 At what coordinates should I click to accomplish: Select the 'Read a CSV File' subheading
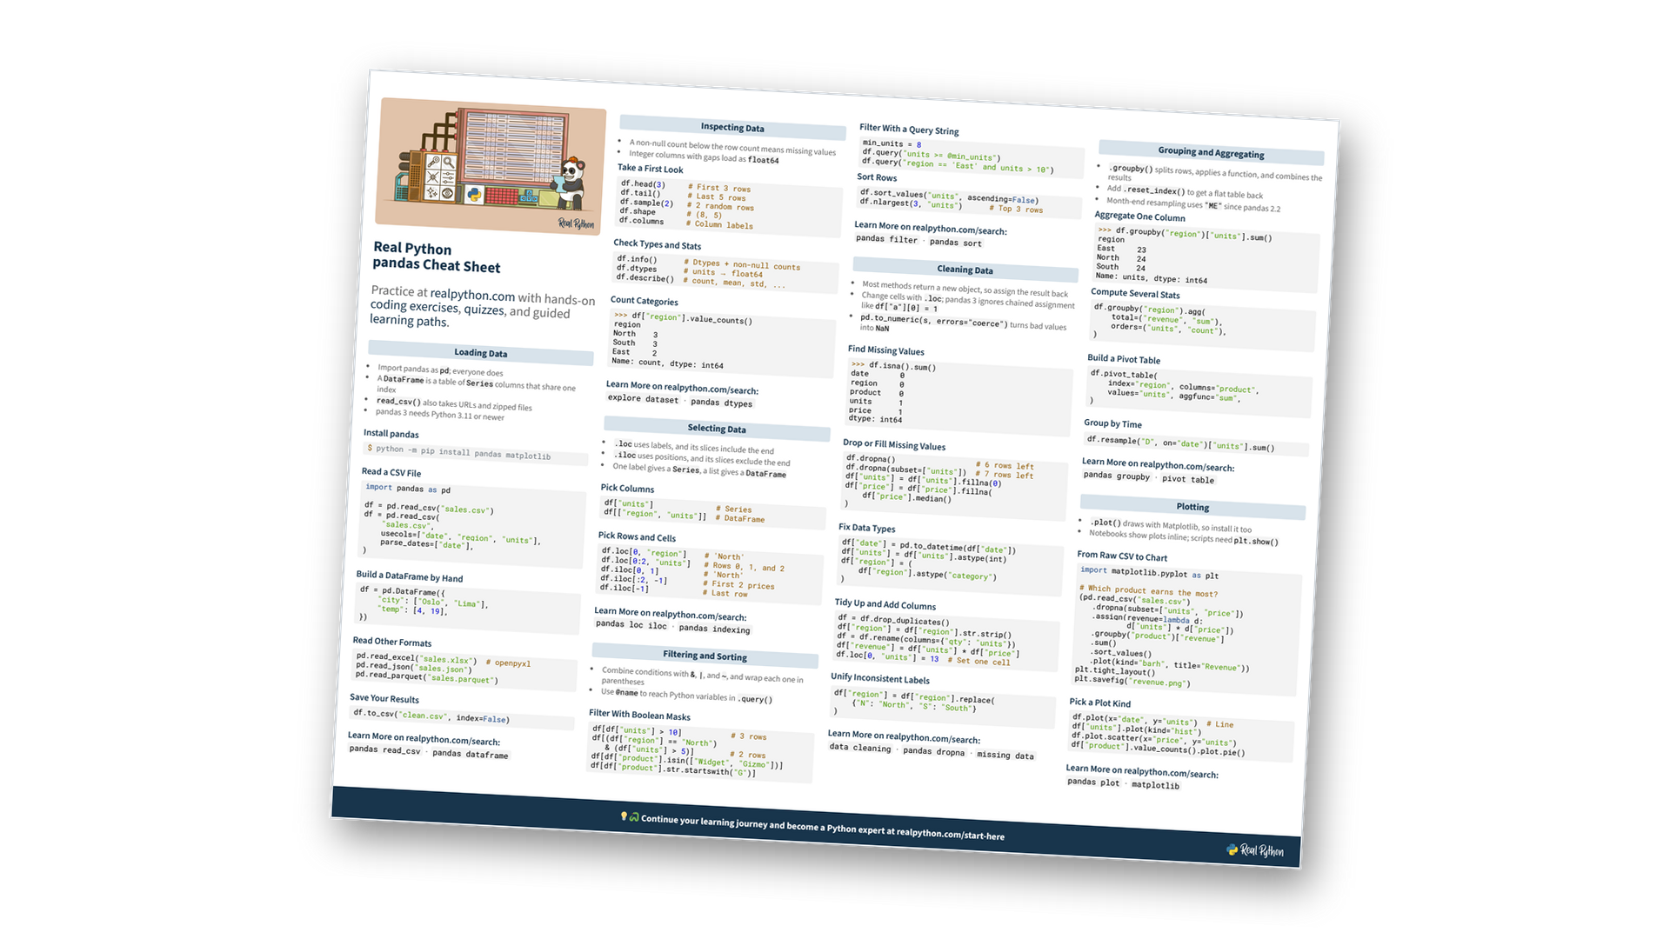391,472
